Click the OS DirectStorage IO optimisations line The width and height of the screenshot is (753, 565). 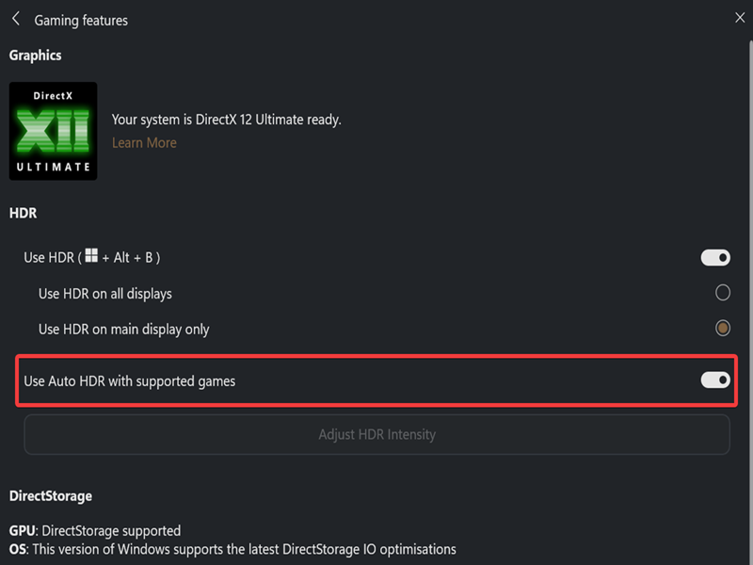pos(232,549)
